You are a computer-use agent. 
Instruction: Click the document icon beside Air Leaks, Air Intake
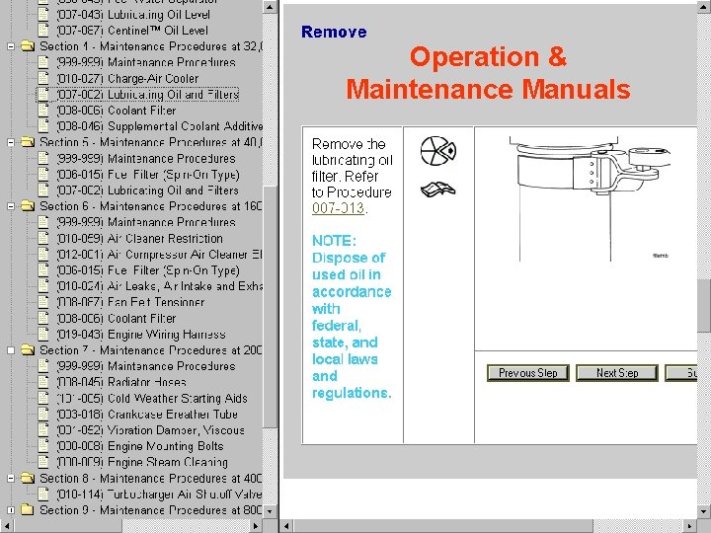pyautogui.click(x=43, y=286)
